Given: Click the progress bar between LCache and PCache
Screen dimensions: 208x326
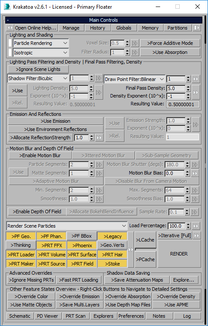Looking at the screenshot, I should coord(145,249).
